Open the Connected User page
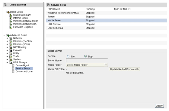Image resolution: width=169 pixels, height=111 pixels. 24,71
